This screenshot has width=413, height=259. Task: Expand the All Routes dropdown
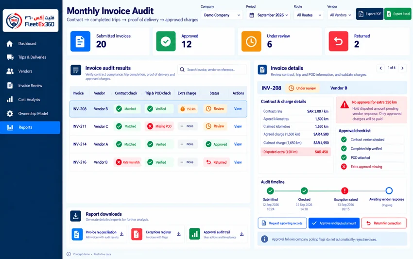pos(309,15)
